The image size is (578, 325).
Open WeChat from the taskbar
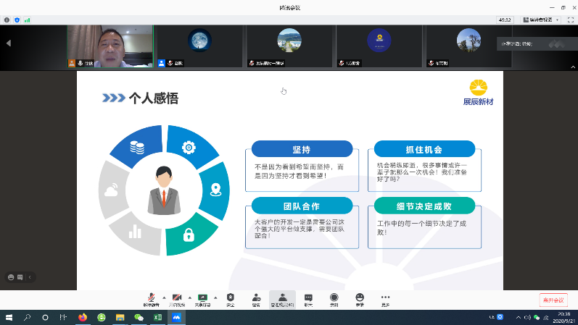[139, 317]
